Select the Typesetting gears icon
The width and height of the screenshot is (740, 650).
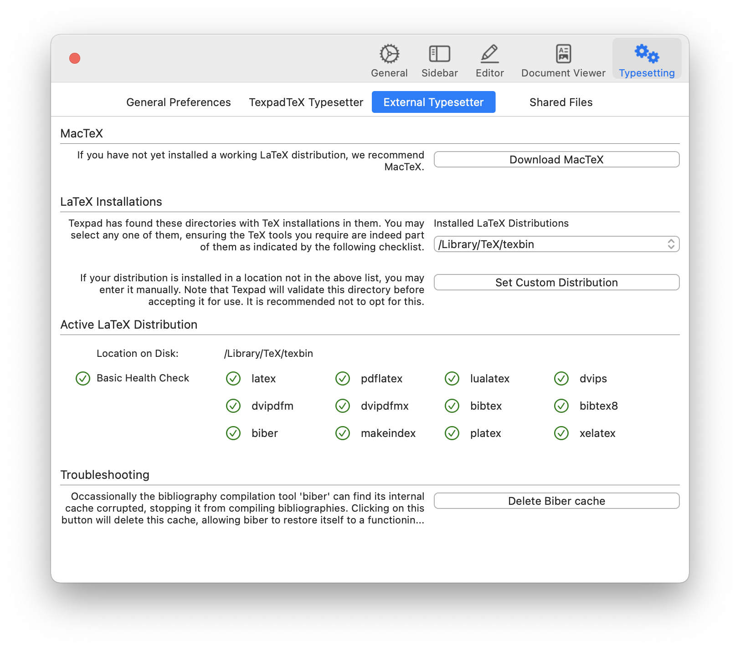click(x=647, y=54)
